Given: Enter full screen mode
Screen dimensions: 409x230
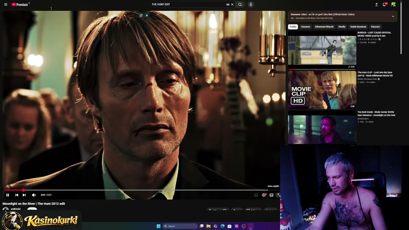Looking at the screenshot, I should (278, 195).
